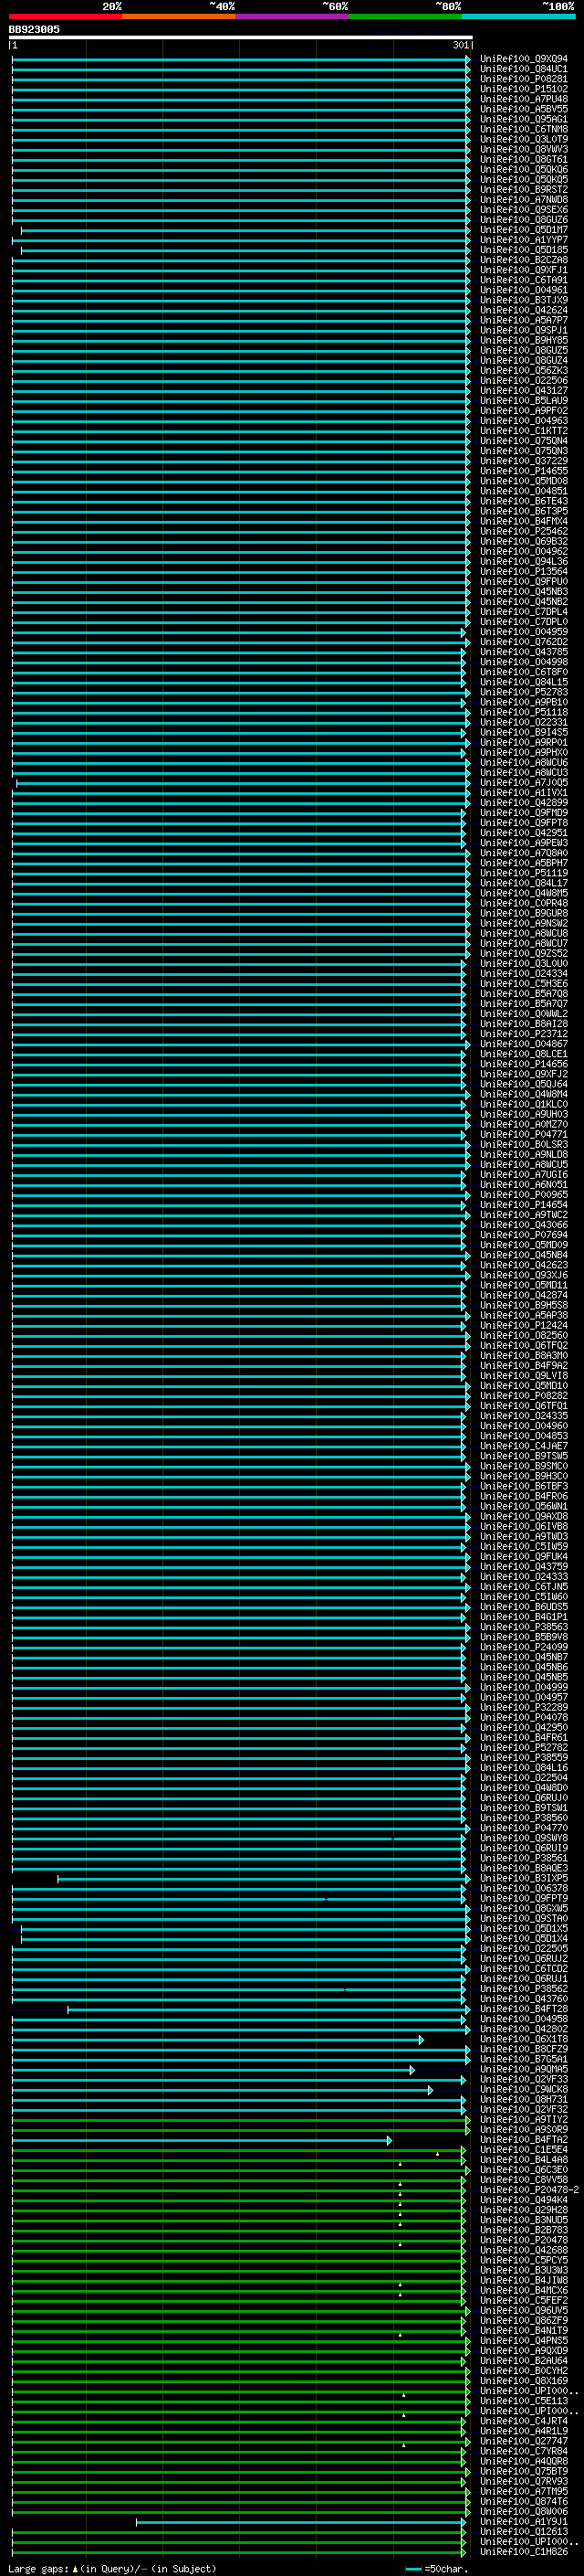Select hit label UniRef100_Q37229

(523, 461)
